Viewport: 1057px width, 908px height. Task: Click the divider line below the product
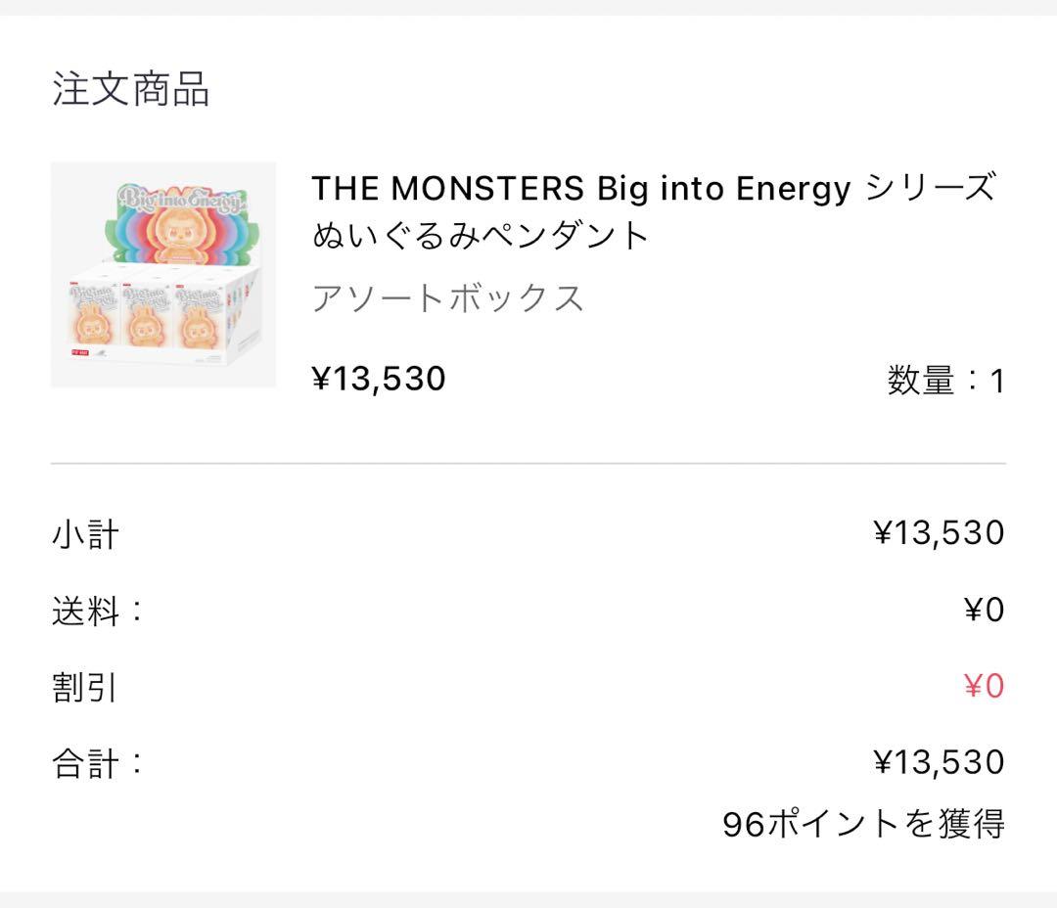coord(528,463)
